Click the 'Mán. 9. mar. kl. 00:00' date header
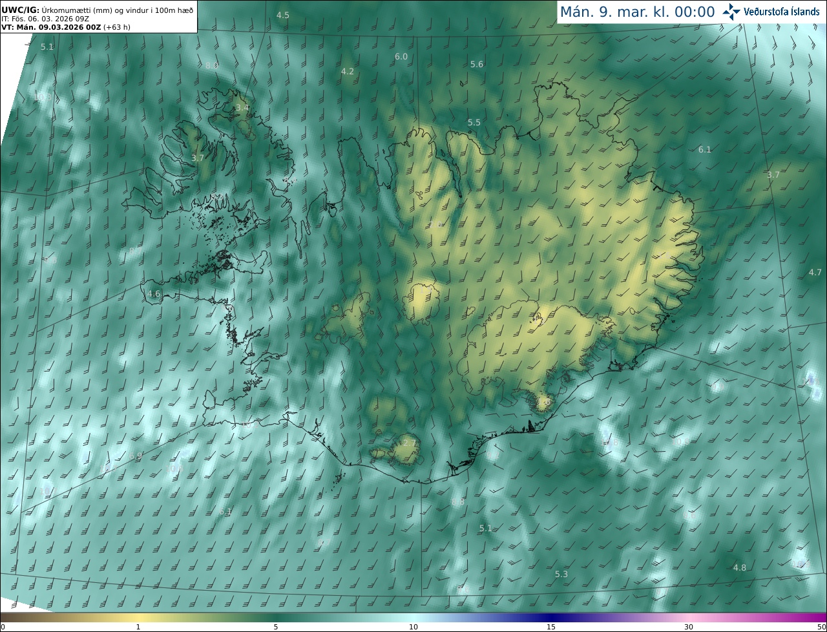The height and width of the screenshot is (632, 827). 637,12
